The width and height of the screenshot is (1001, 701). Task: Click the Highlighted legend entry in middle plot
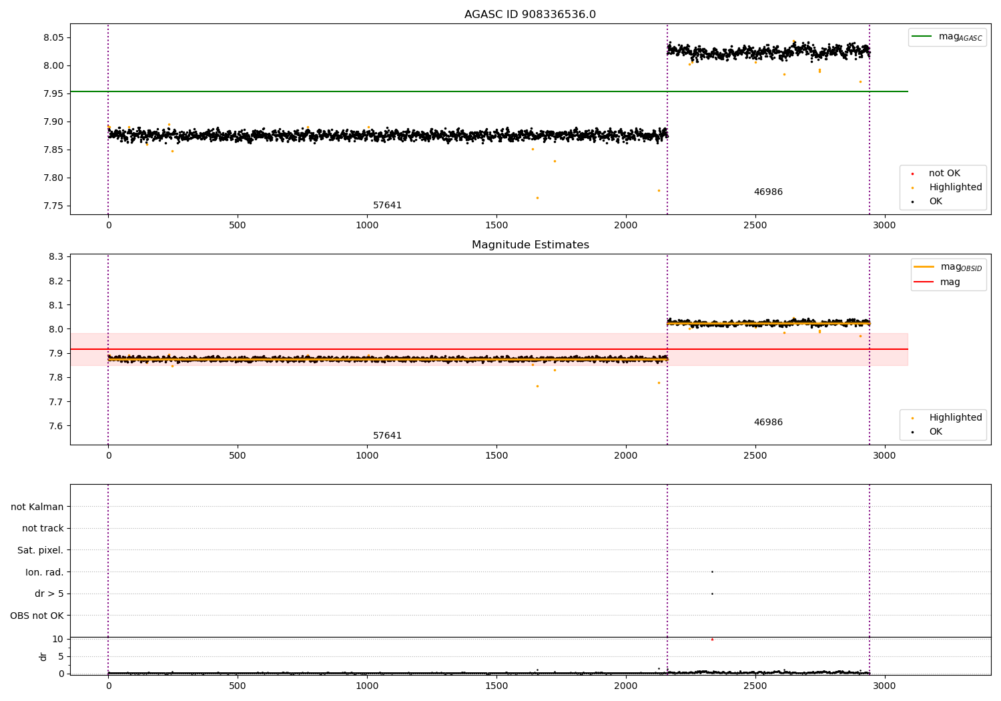947,418
